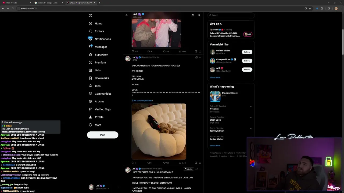Viewport: 344px width, 193px height.
Task: Follow whit @CeeDemBoyz
Action: click(x=247, y=70)
